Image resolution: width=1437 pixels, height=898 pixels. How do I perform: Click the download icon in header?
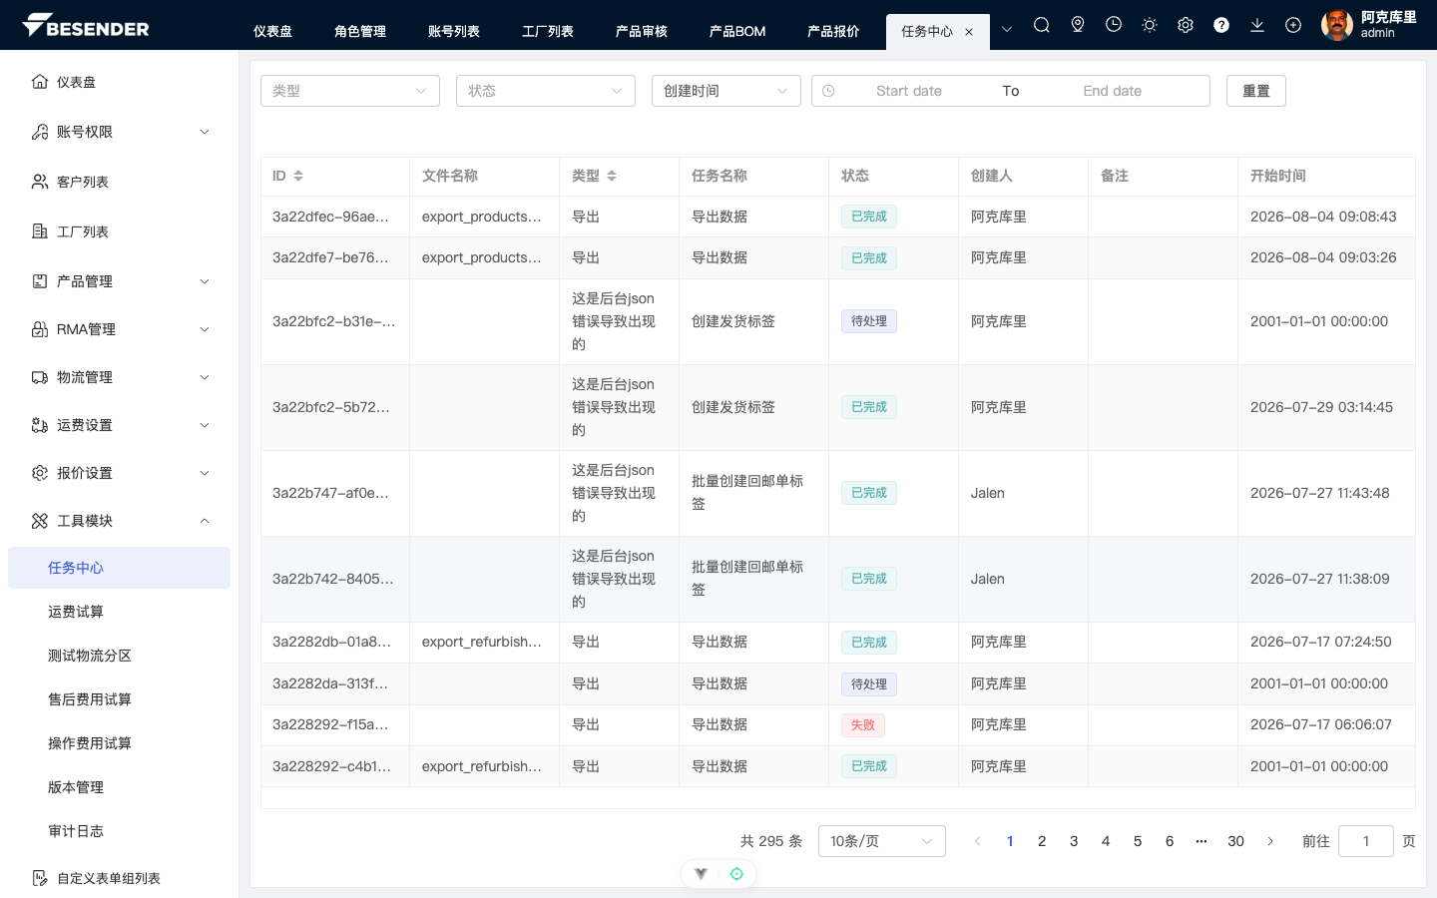(x=1256, y=25)
